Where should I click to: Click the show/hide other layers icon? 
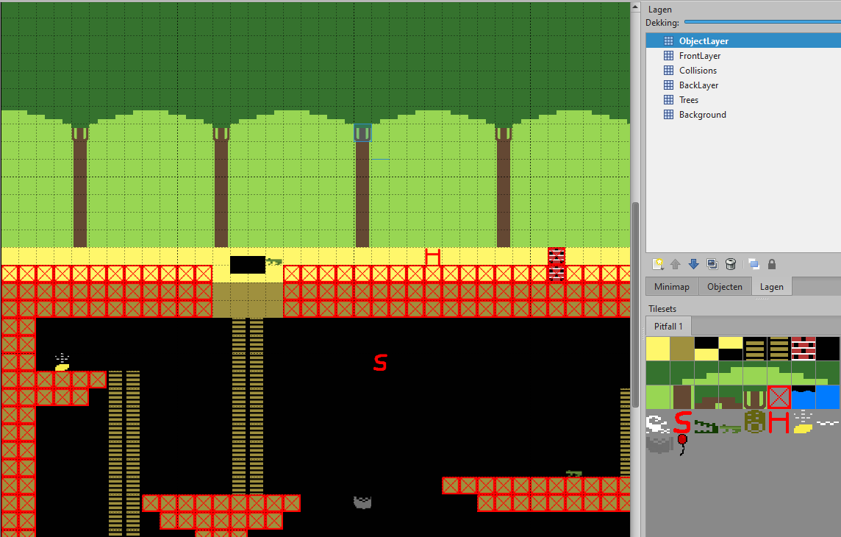754,264
